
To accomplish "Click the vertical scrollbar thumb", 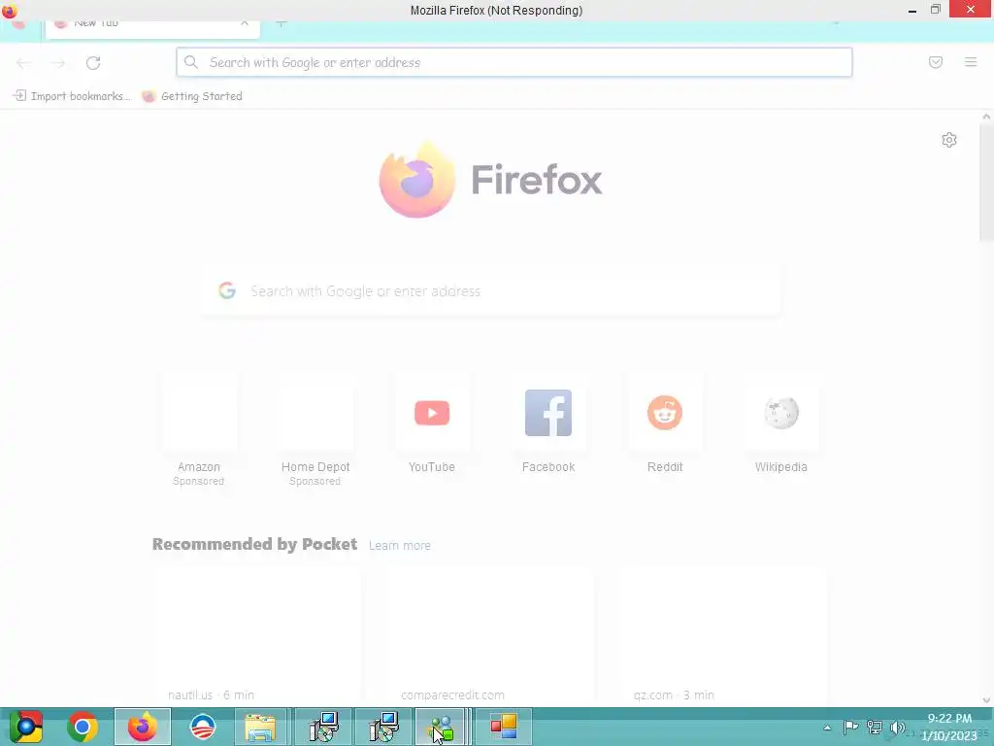I will pos(986,183).
